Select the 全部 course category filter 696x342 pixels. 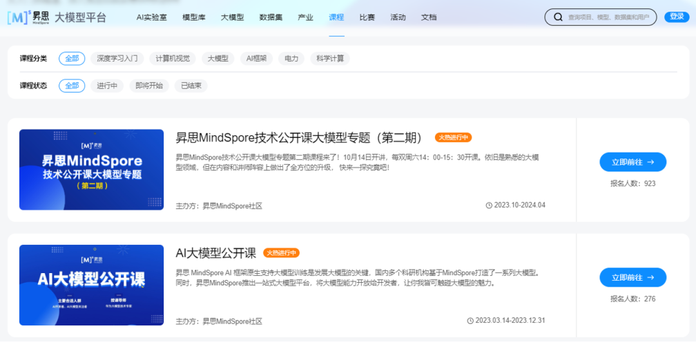pyautogui.click(x=72, y=59)
